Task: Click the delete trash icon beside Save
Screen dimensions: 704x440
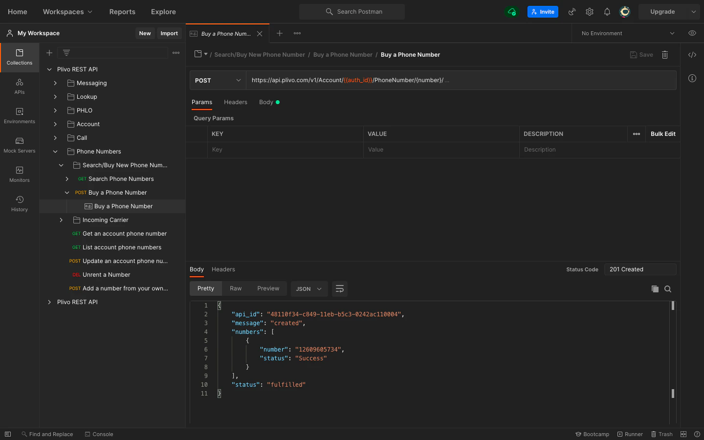Action: click(664, 55)
